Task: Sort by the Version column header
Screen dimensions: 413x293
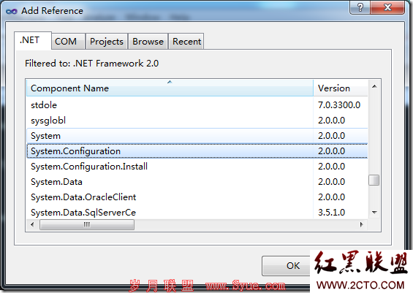Action: [341, 88]
